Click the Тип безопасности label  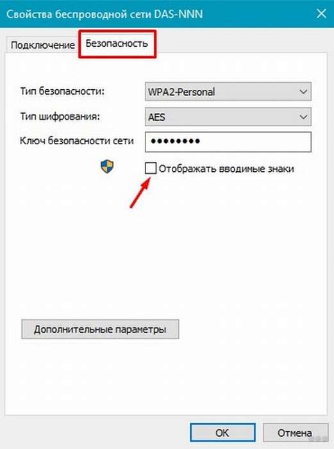pos(62,91)
